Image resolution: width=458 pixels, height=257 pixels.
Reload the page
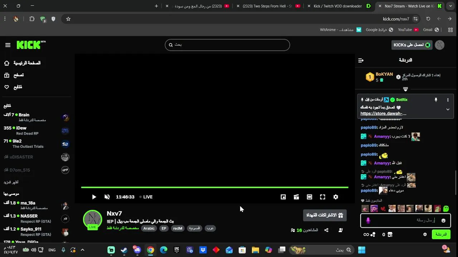(428, 19)
